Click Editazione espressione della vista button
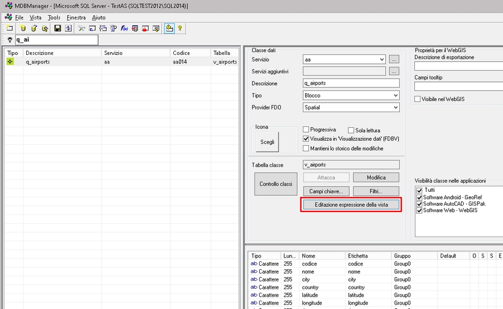This screenshot has height=309, width=503. pos(351,205)
